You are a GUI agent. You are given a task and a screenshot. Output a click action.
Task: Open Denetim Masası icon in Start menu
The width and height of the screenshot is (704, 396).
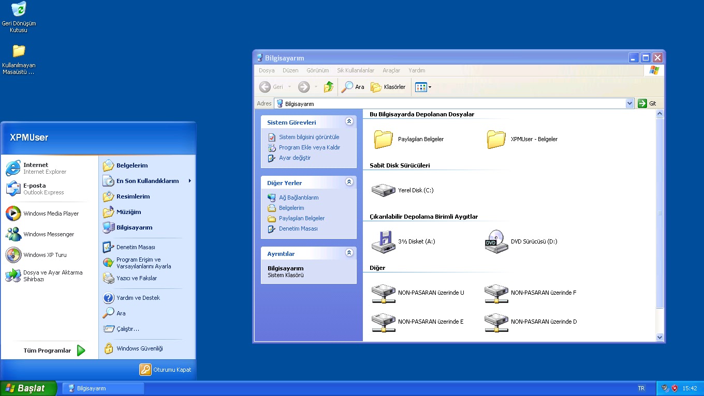click(108, 247)
